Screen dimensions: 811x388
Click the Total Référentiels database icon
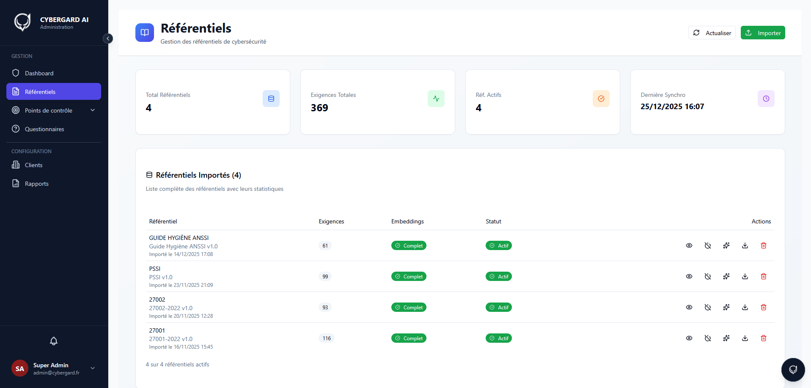click(x=271, y=99)
